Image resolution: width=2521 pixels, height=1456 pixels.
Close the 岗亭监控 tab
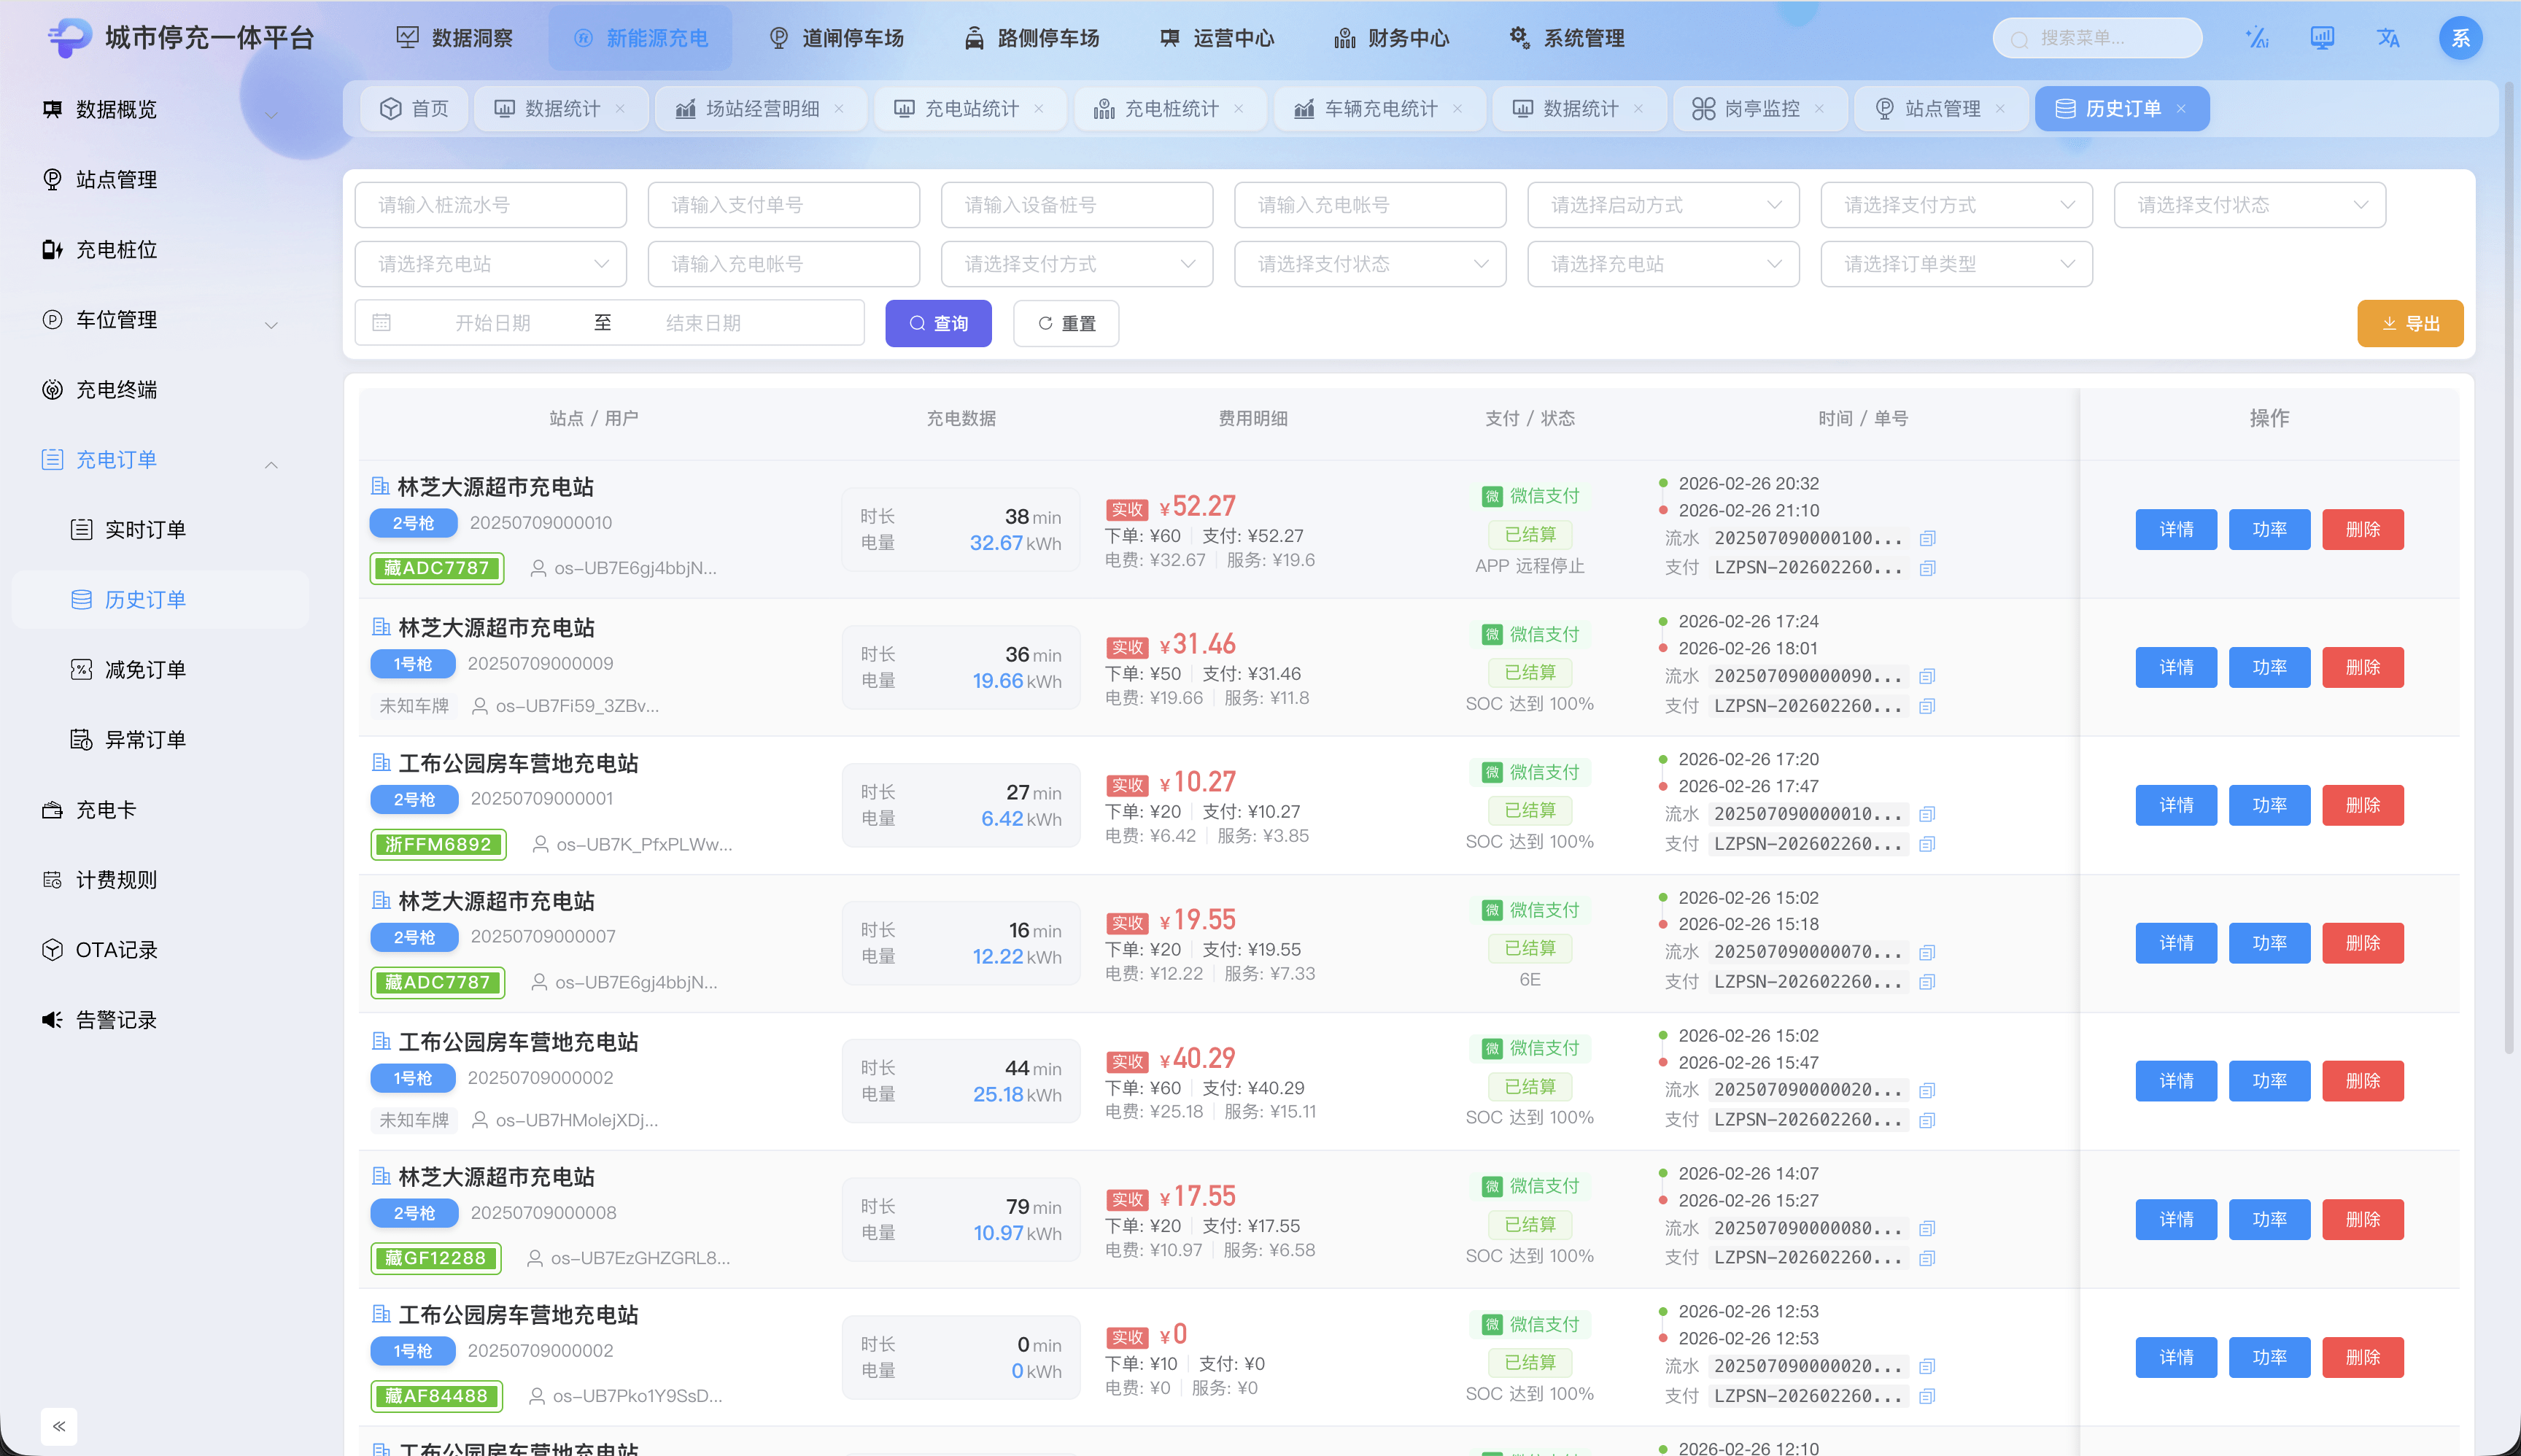point(1819,109)
